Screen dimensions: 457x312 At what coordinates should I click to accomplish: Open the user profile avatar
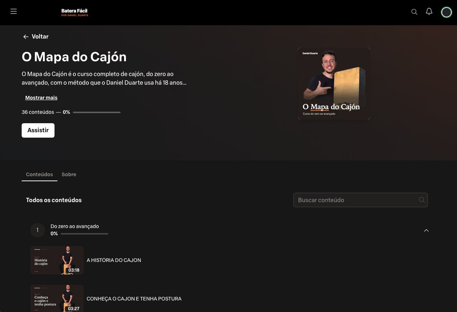447,12
